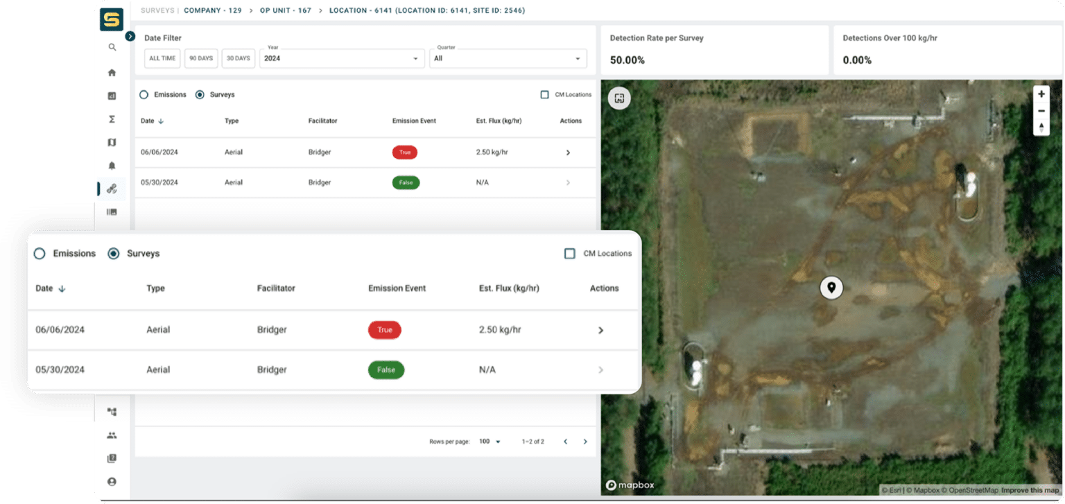Open the sigma summation page in sidebar
This screenshot has width=1065, height=504.
[x=112, y=119]
